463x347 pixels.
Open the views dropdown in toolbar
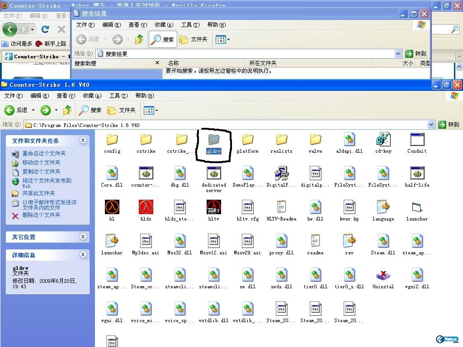coord(151,110)
